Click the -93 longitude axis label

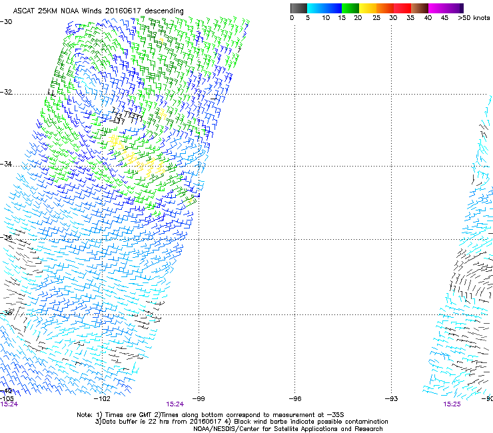[x=392, y=399]
